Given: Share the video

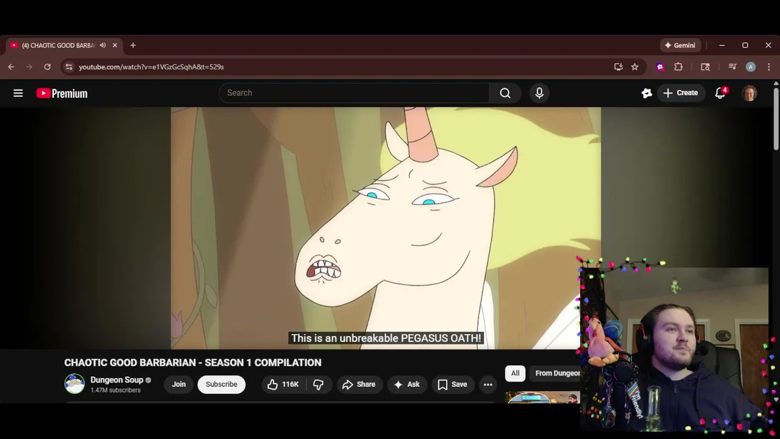Looking at the screenshot, I should [x=359, y=384].
